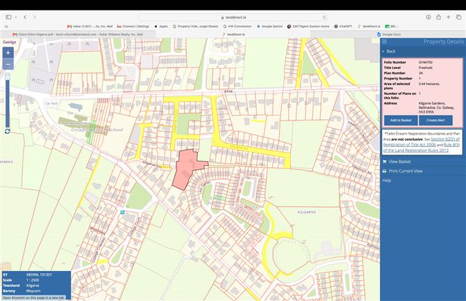Click Back in Property Details panel
The height and width of the screenshot is (301, 466).
point(391,52)
